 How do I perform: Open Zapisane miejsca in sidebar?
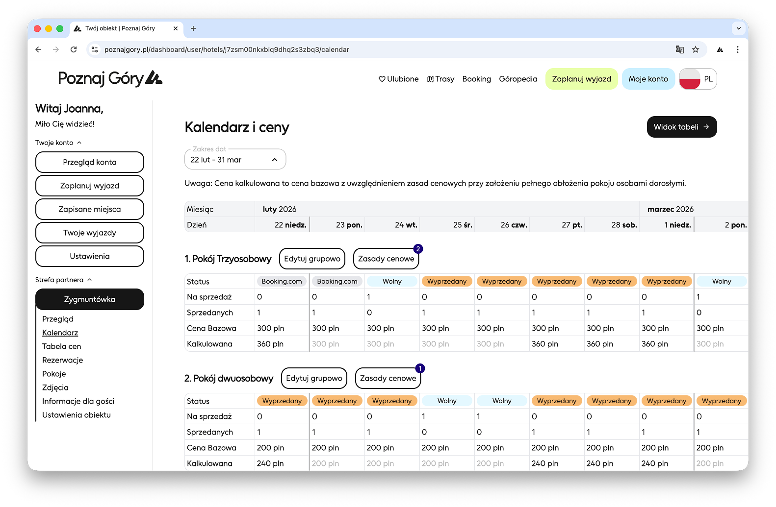[x=90, y=209]
